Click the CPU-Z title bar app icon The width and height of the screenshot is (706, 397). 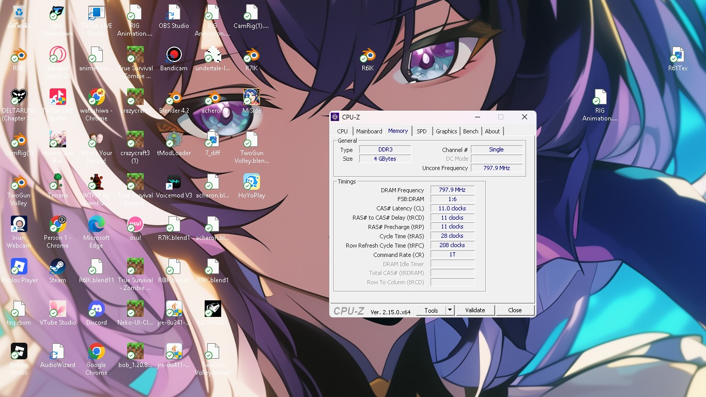click(x=335, y=117)
